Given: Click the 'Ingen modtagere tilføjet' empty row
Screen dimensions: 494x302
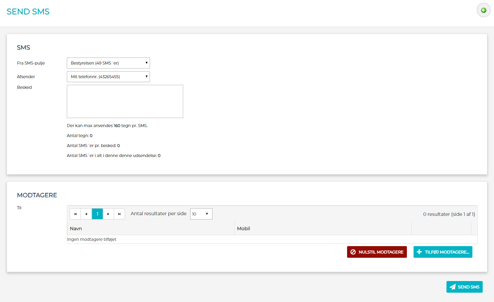Looking at the screenshot, I should click(92, 239).
